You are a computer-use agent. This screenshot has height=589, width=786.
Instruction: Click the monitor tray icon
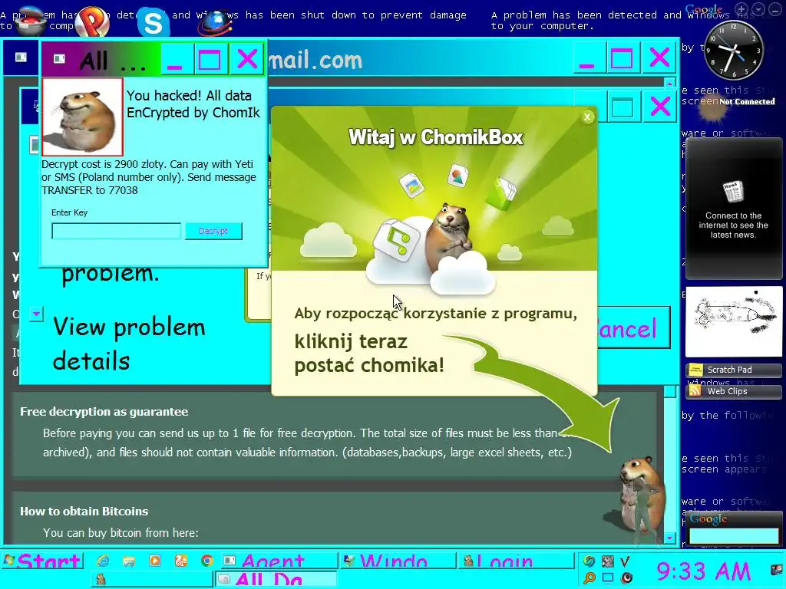[x=608, y=577]
